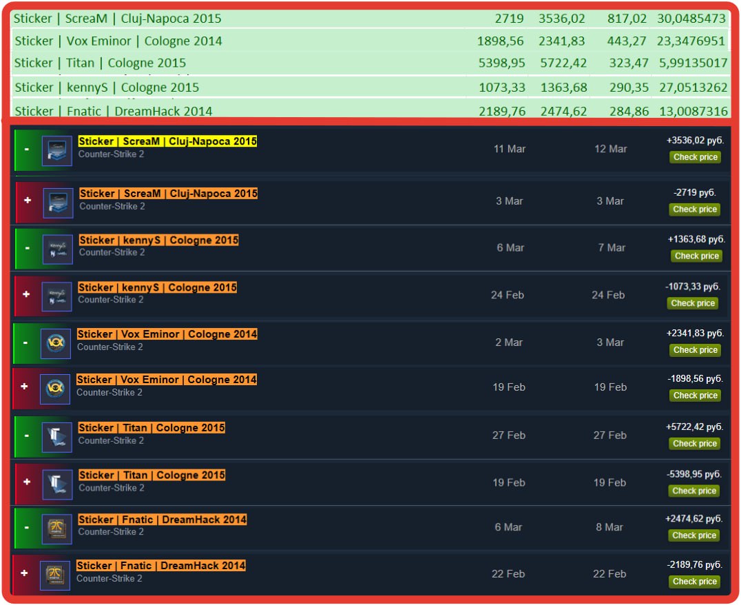
Task: Click kennyS sticker icon in the -1073,33 row
Action: click(56, 296)
